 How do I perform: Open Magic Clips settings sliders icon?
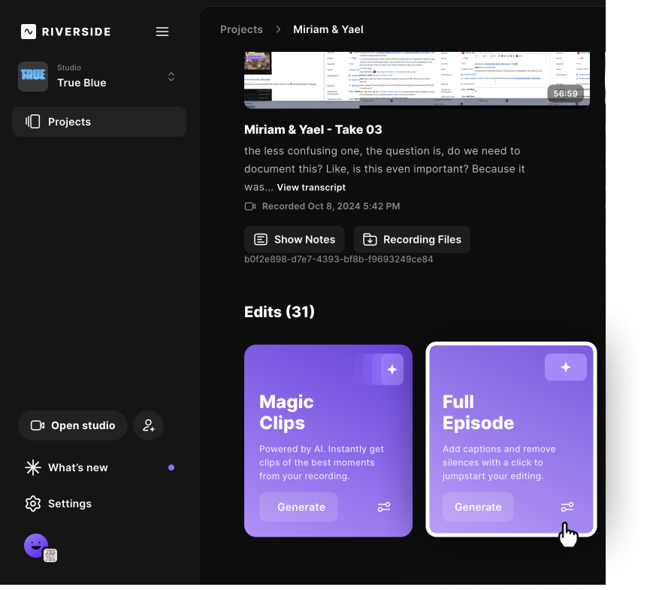[384, 507]
